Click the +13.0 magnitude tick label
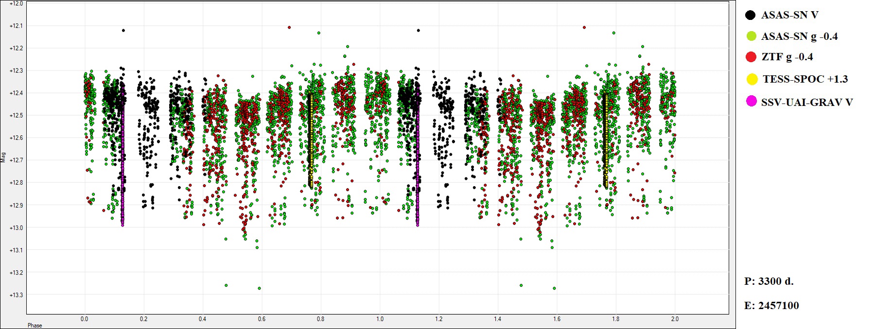The height and width of the screenshot is (329, 875). tap(16, 227)
